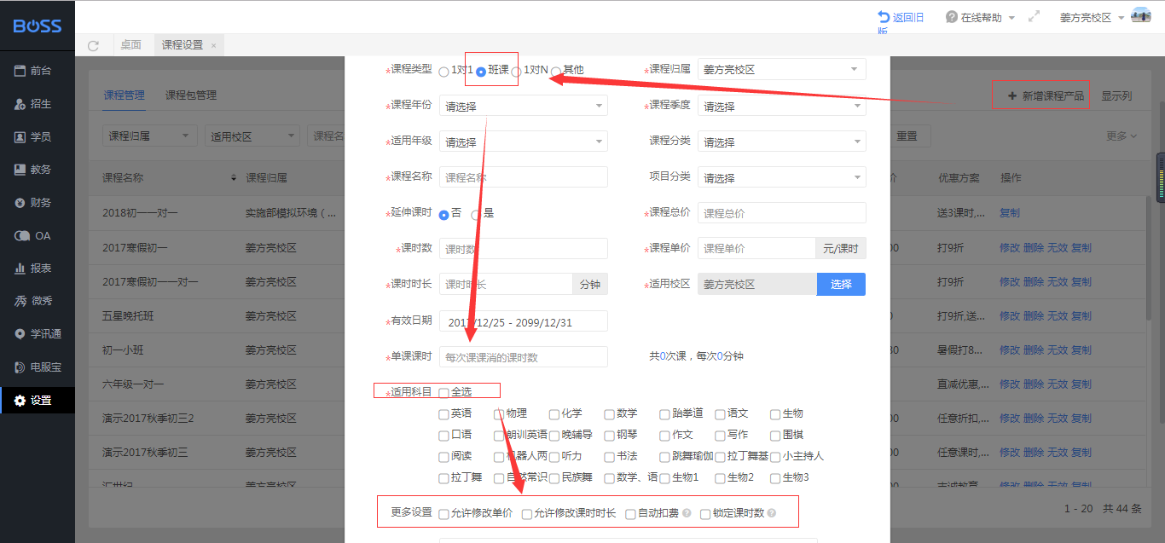The height and width of the screenshot is (543, 1165).
Task: Click the 显示列 button
Action: click(x=1116, y=96)
